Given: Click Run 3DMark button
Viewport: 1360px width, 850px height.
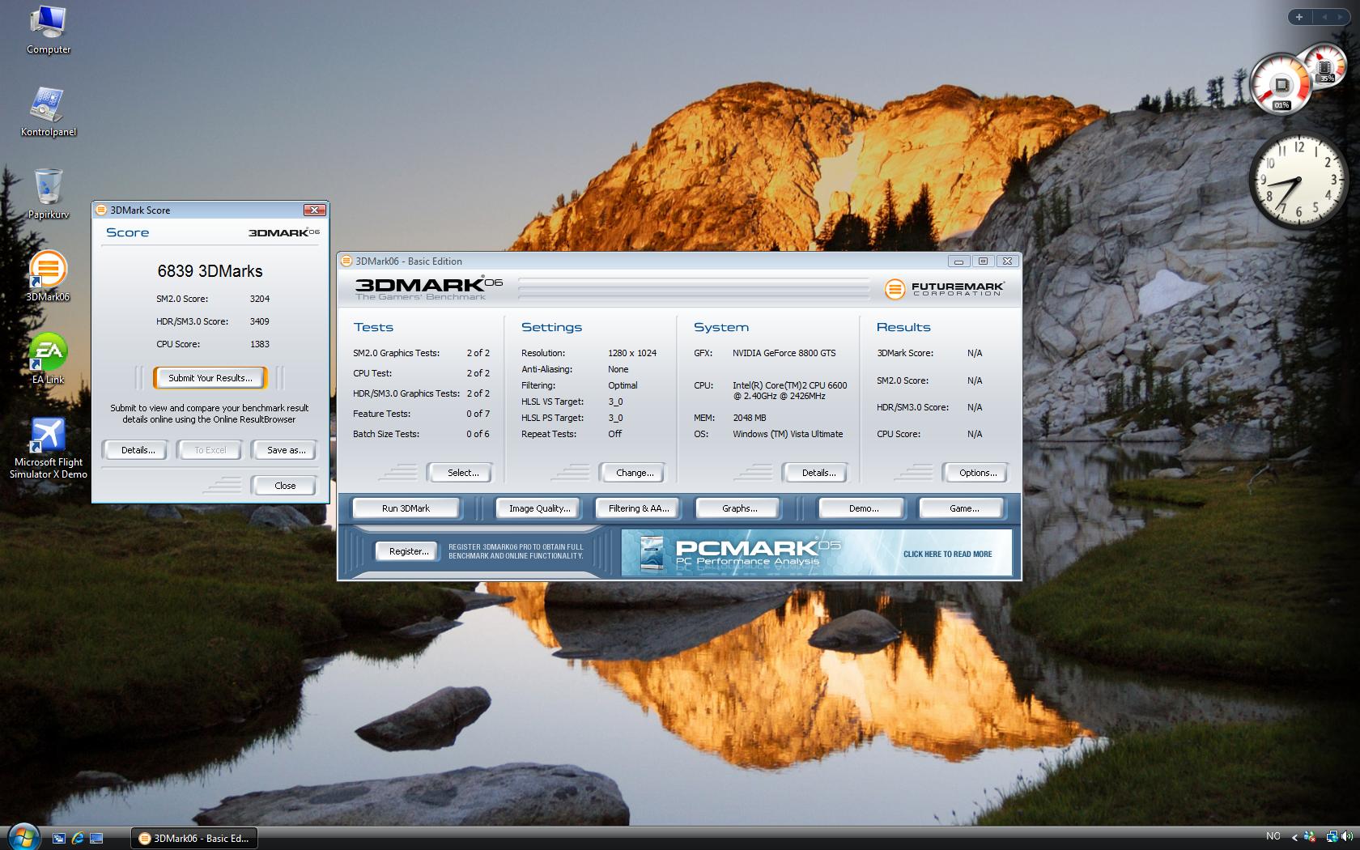Looking at the screenshot, I should pos(406,508).
